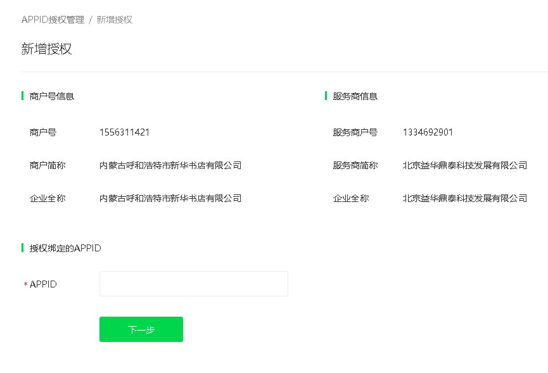The height and width of the screenshot is (373, 548).
Task: Click the company name beside 服务商简称
Action: (465, 165)
